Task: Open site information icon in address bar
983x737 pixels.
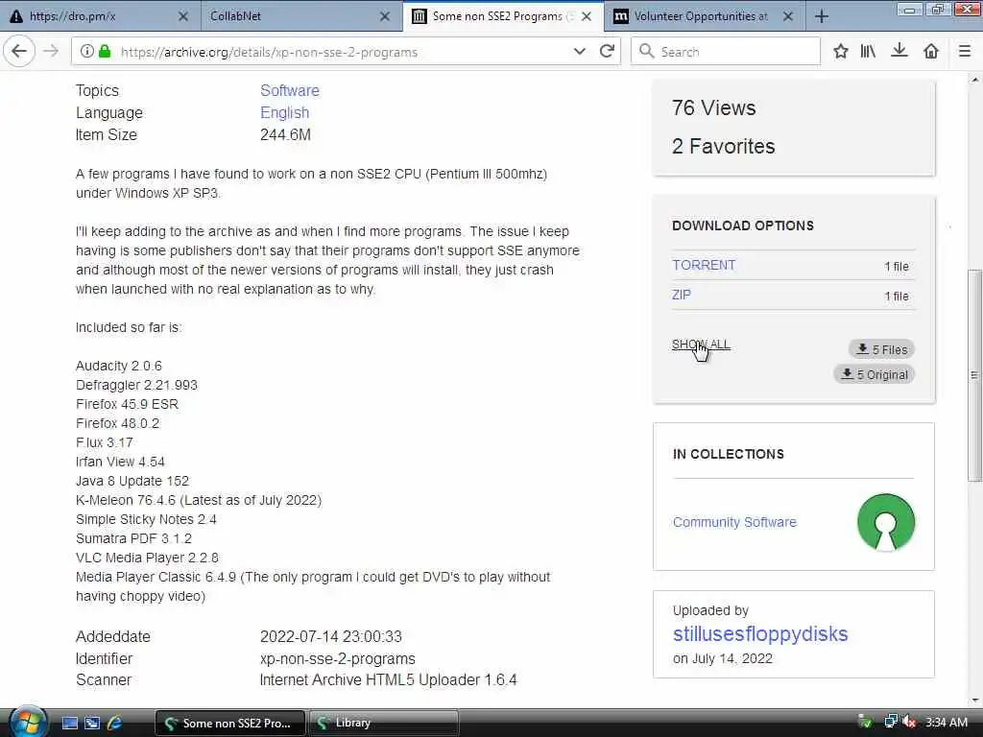Action: tap(87, 52)
